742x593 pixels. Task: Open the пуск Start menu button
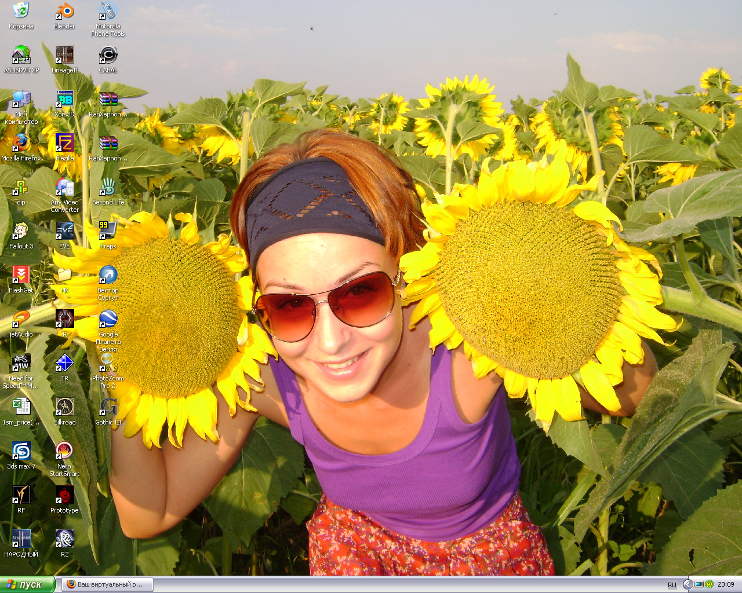click(28, 584)
